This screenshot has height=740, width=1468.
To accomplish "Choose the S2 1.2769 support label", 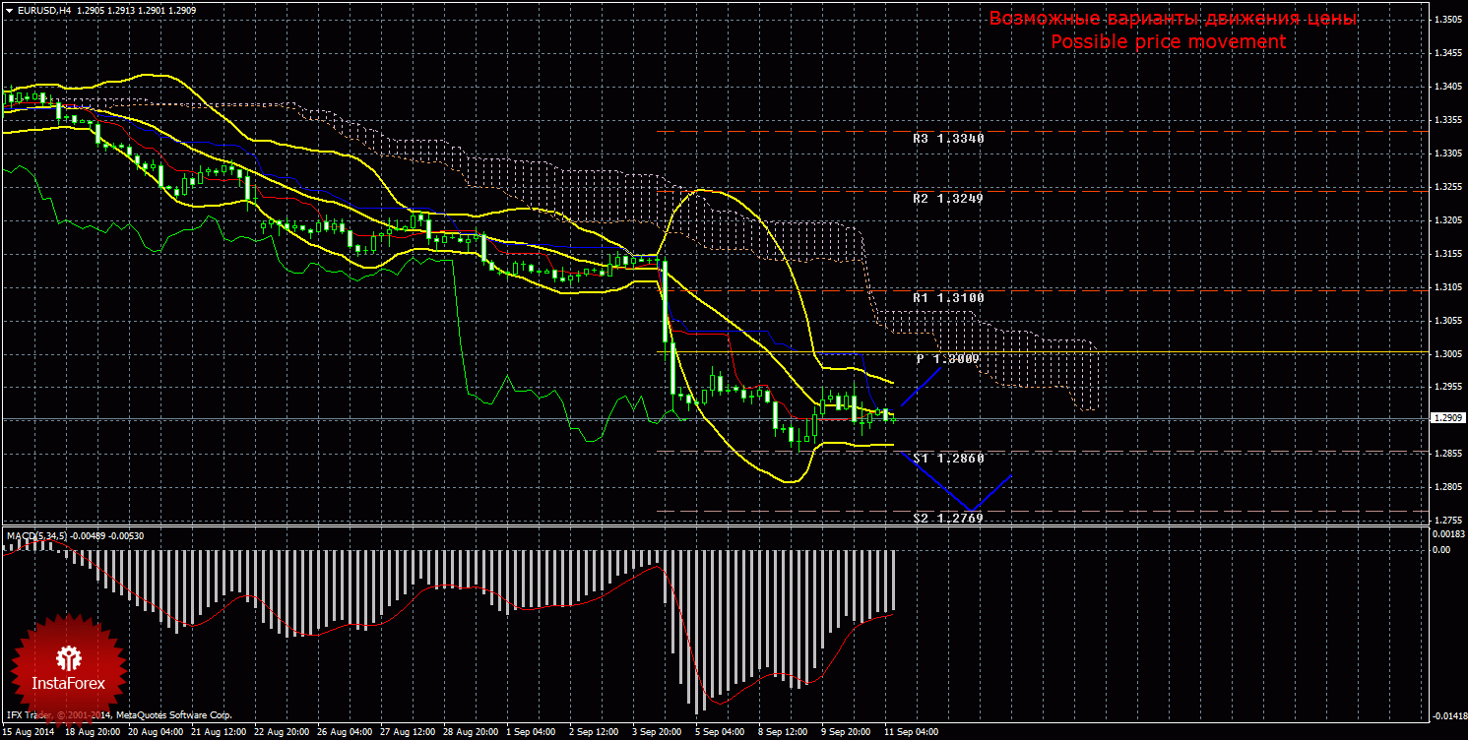I will 948,518.
